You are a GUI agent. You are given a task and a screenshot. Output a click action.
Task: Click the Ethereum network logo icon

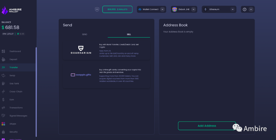(x=205, y=9)
